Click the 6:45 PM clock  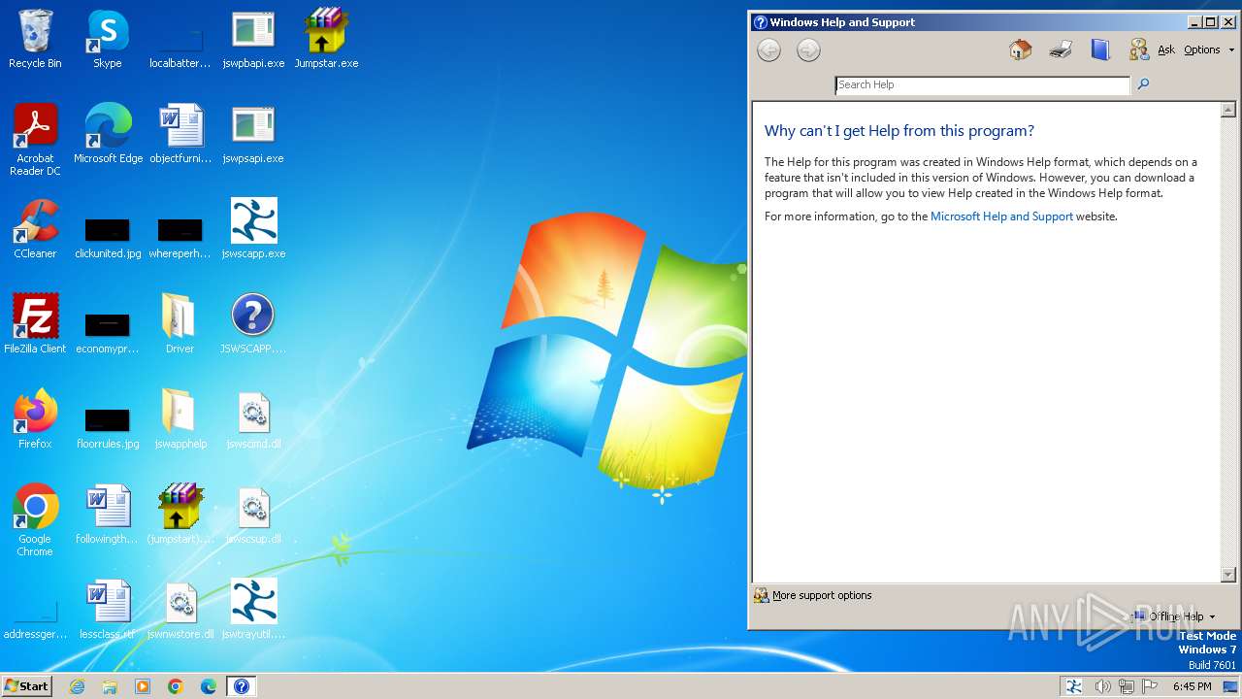pyautogui.click(x=1192, y=686)
